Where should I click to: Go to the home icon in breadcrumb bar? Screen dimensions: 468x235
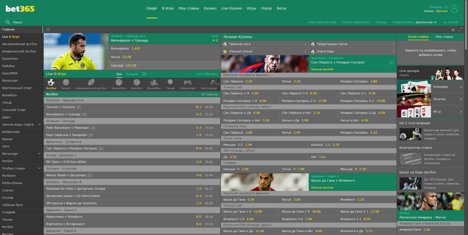[x=48, y=30]
